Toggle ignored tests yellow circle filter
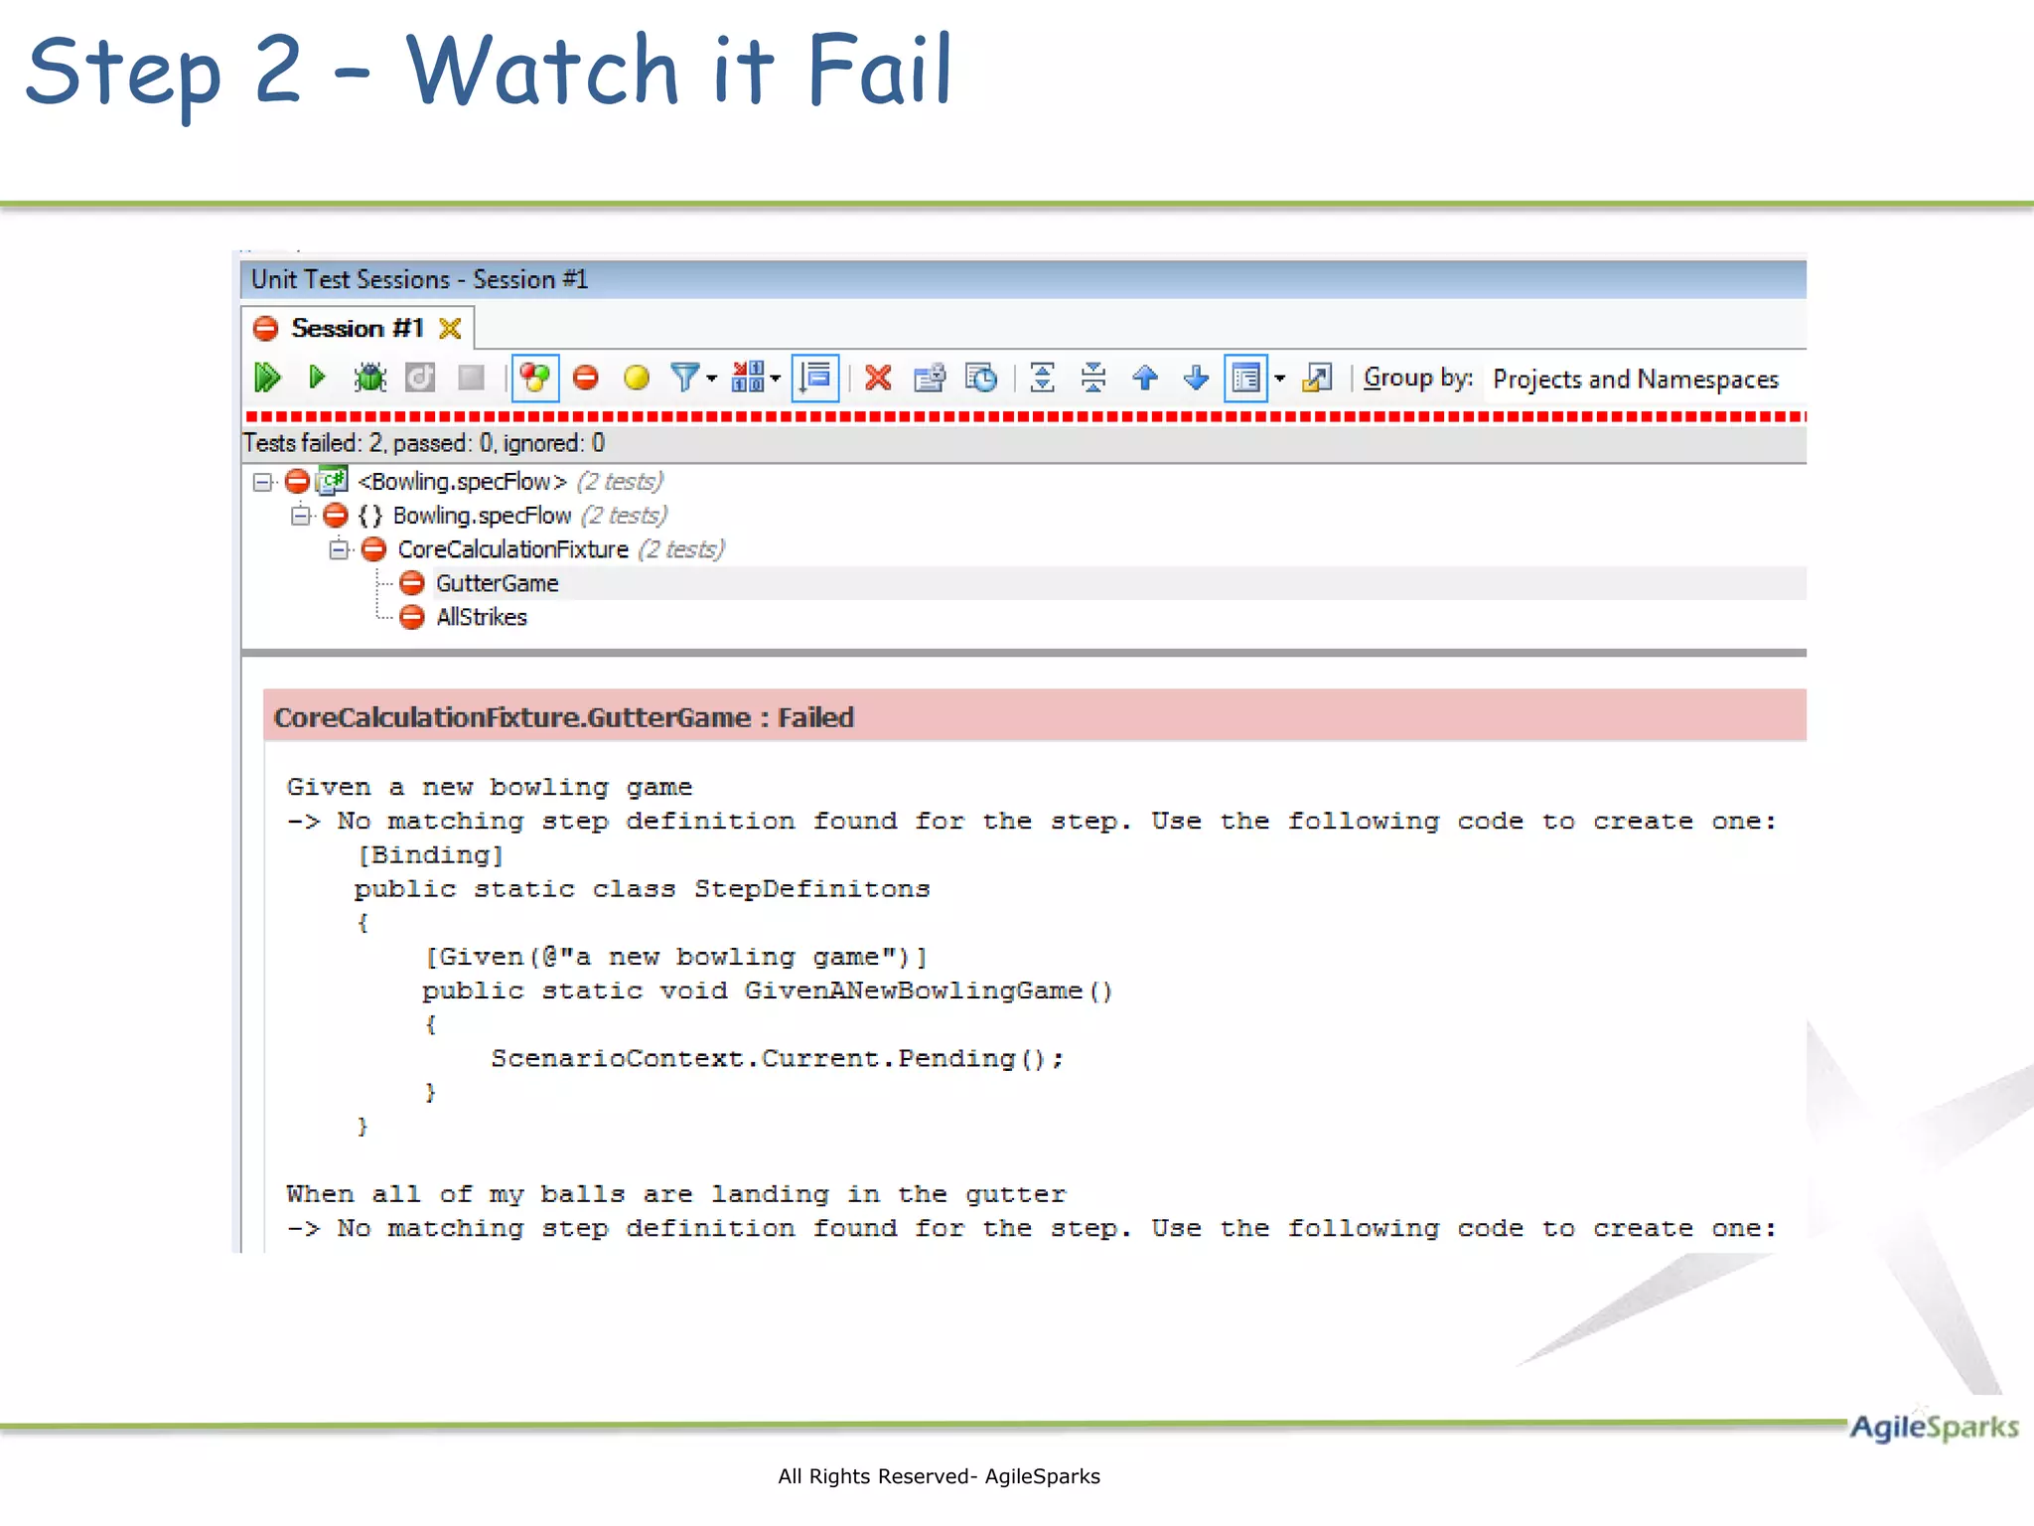Image resolution: width=2034 pixels, height=1526 pixels. point(637,378)
